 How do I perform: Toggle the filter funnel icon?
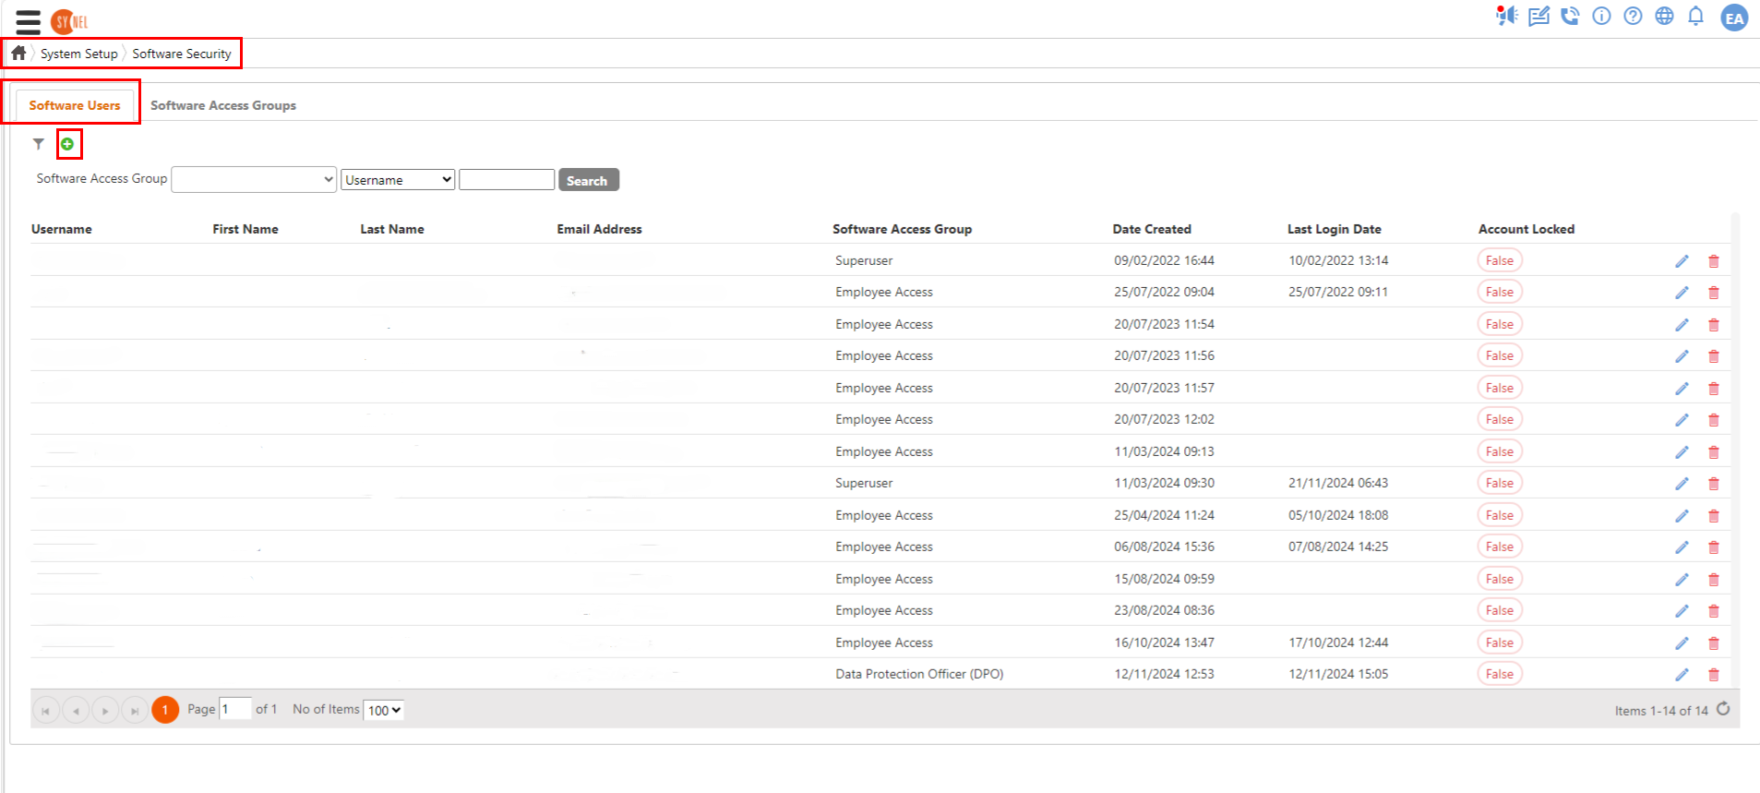coord(39,144)
